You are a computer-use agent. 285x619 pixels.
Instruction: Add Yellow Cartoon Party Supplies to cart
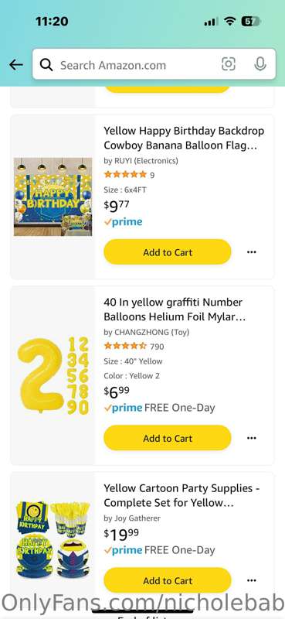coord(168,580)
